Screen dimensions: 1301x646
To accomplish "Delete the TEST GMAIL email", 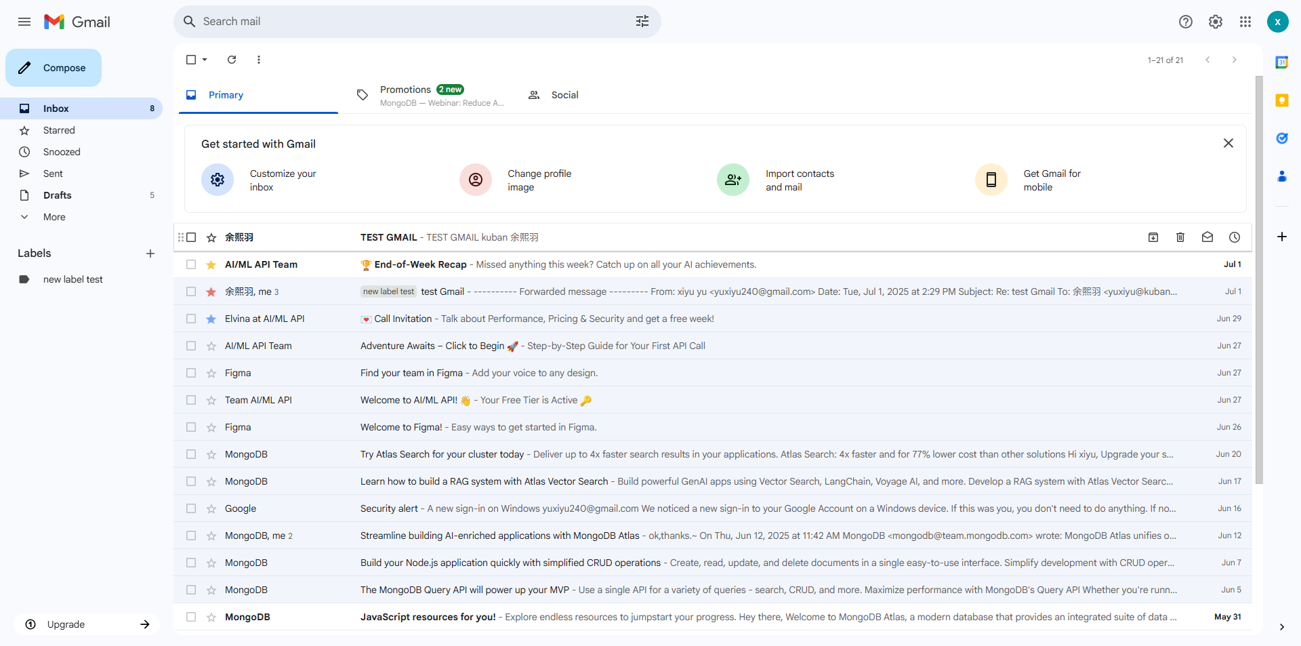I will pyautogui.click(x=1180, y=237).
